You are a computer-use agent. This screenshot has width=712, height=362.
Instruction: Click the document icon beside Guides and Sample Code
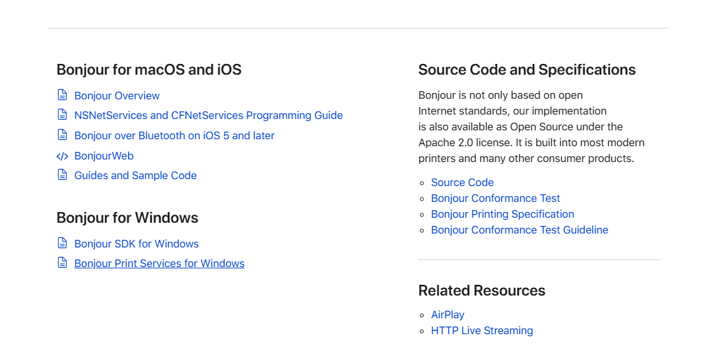(x=62, y=175)
